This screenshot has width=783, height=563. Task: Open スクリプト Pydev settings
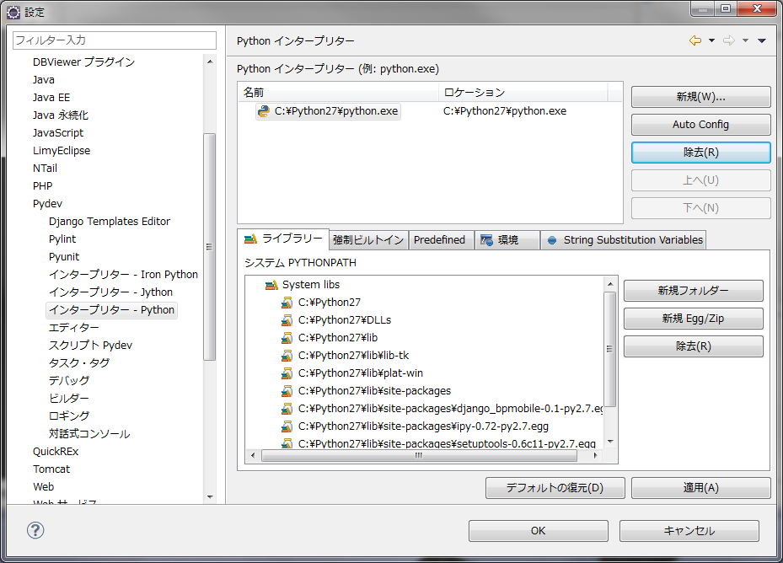click(x=90, y=346)
